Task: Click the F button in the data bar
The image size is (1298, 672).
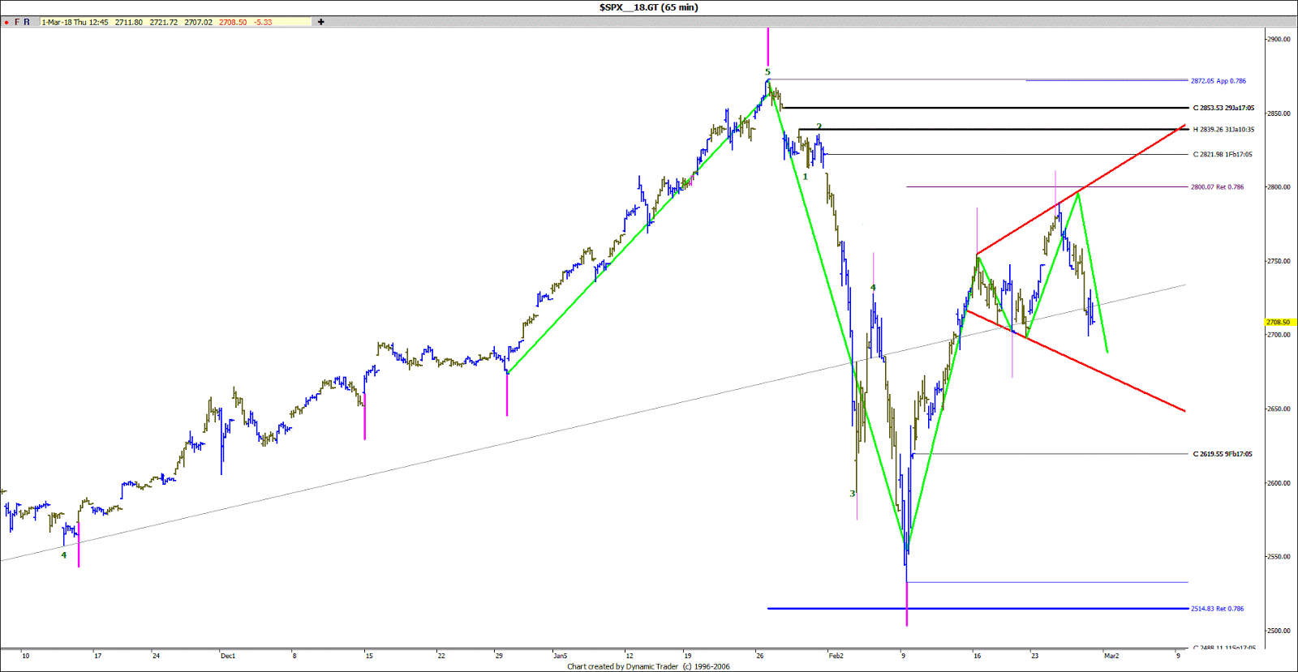Action: (x=17, y=22)
